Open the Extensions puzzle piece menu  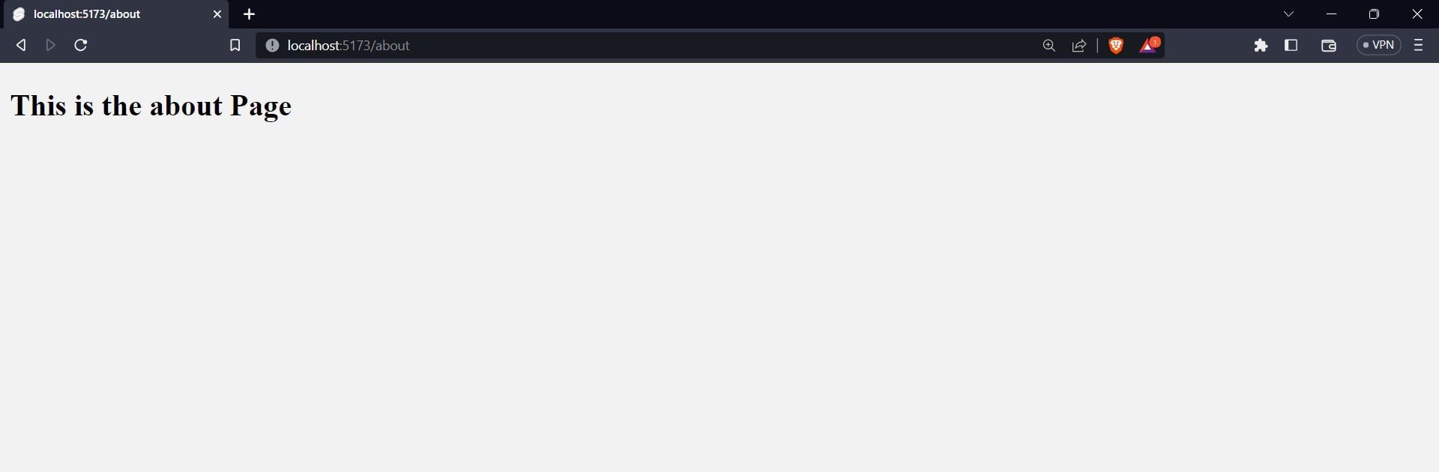point(1261,46)
